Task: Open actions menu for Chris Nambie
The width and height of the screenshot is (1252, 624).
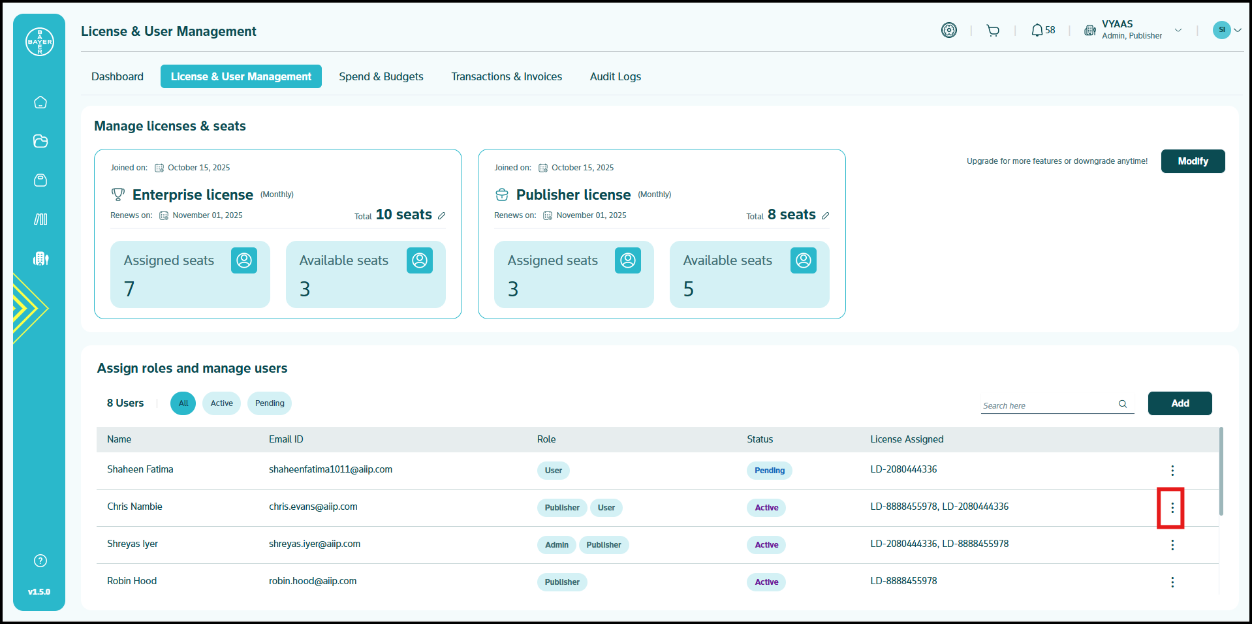Action: coord(1172,508)
